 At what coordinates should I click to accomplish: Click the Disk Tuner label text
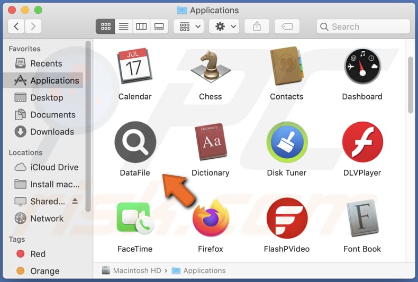click(287, 172)
